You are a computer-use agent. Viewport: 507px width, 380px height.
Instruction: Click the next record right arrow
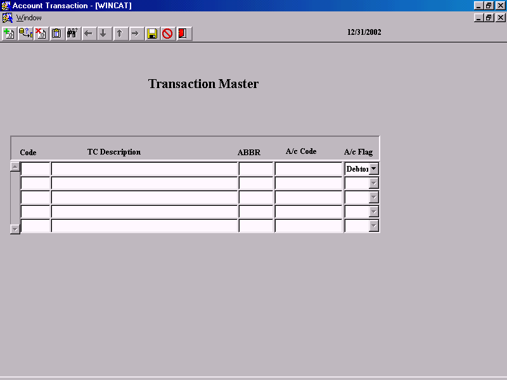pyautogui.click(x=136, y=34)
